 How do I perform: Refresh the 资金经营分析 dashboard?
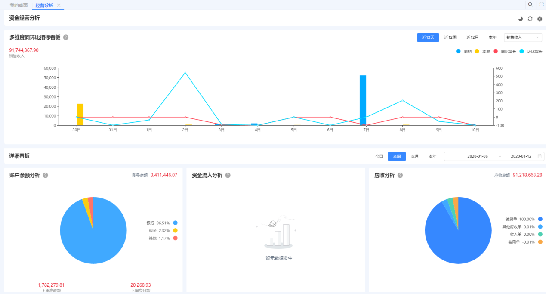[530, 19]
